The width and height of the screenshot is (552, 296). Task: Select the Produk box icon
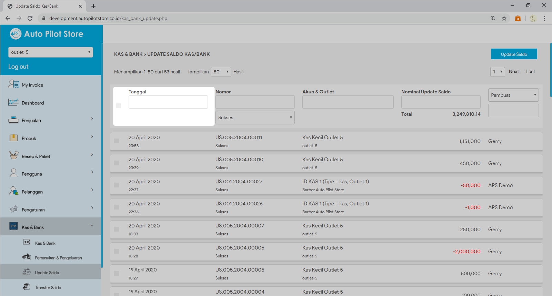13,138
